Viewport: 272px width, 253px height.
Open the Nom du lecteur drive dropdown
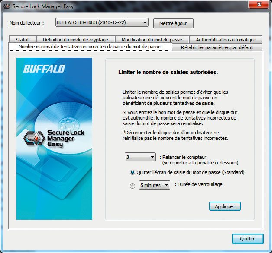[x=102, y=22]
